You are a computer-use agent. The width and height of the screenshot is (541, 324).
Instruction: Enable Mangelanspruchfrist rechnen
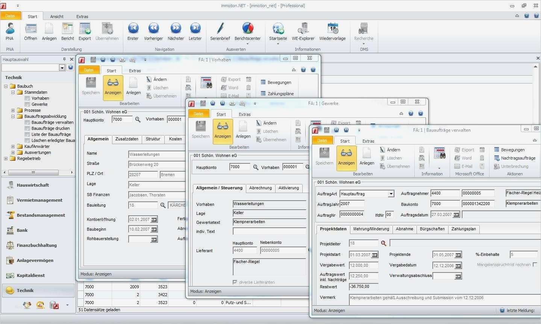point(535,264)
